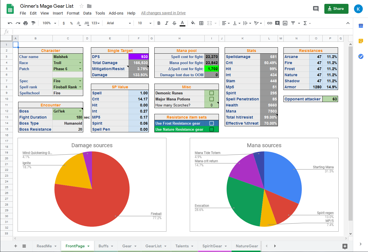Format as currency

tap(64, 23)
